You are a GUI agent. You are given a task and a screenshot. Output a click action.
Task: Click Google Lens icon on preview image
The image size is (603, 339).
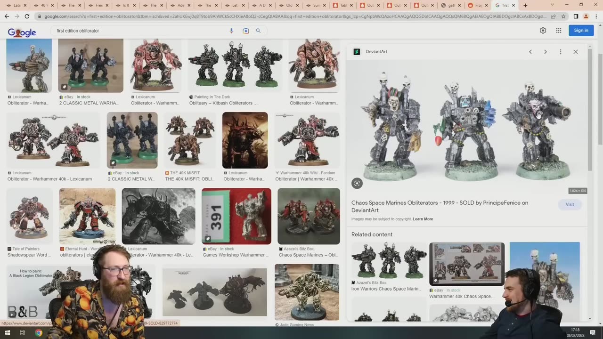[357, 183]
